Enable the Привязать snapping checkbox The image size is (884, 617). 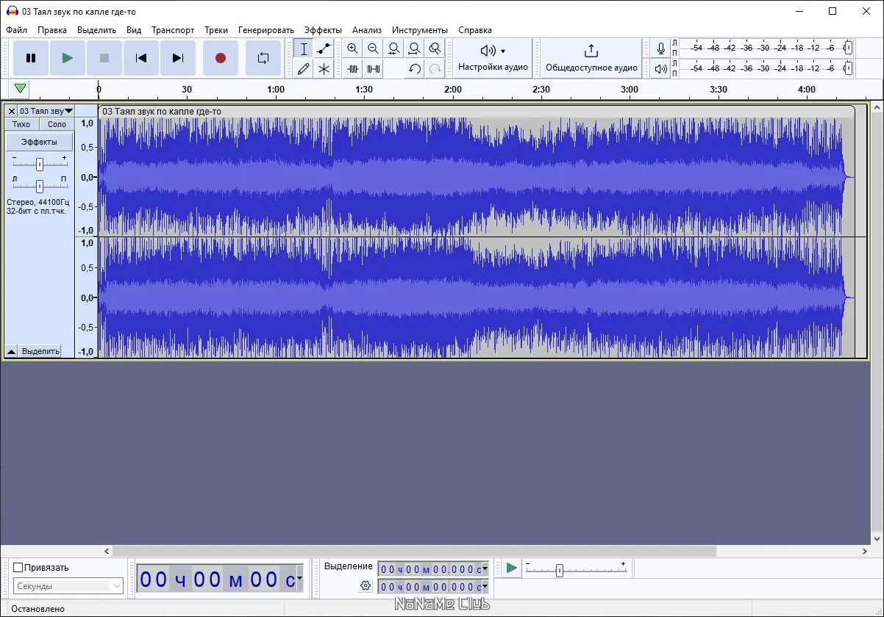point(18,567)
